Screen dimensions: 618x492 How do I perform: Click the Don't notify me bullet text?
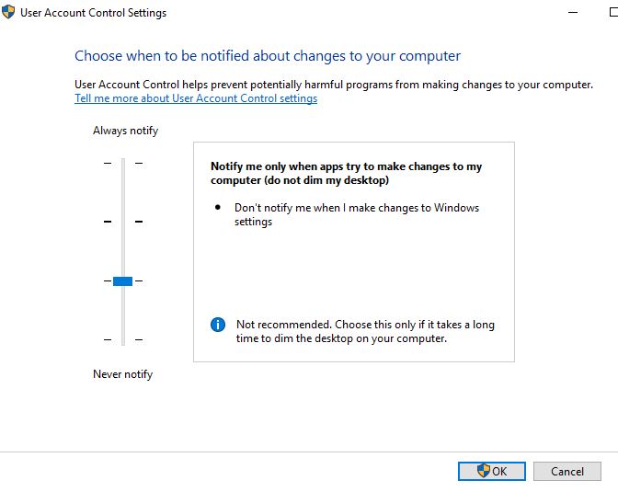coord(357,214)
